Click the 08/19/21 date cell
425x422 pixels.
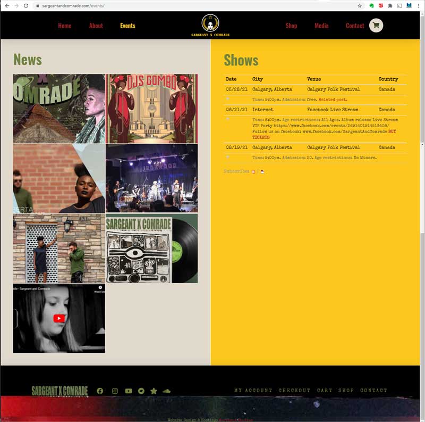pos(236,147)
